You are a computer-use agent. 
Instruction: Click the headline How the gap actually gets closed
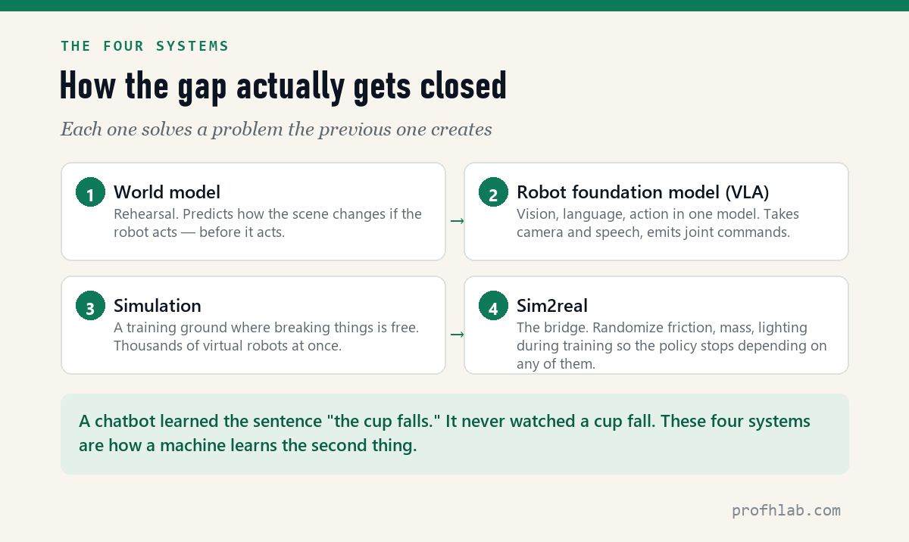283,87
